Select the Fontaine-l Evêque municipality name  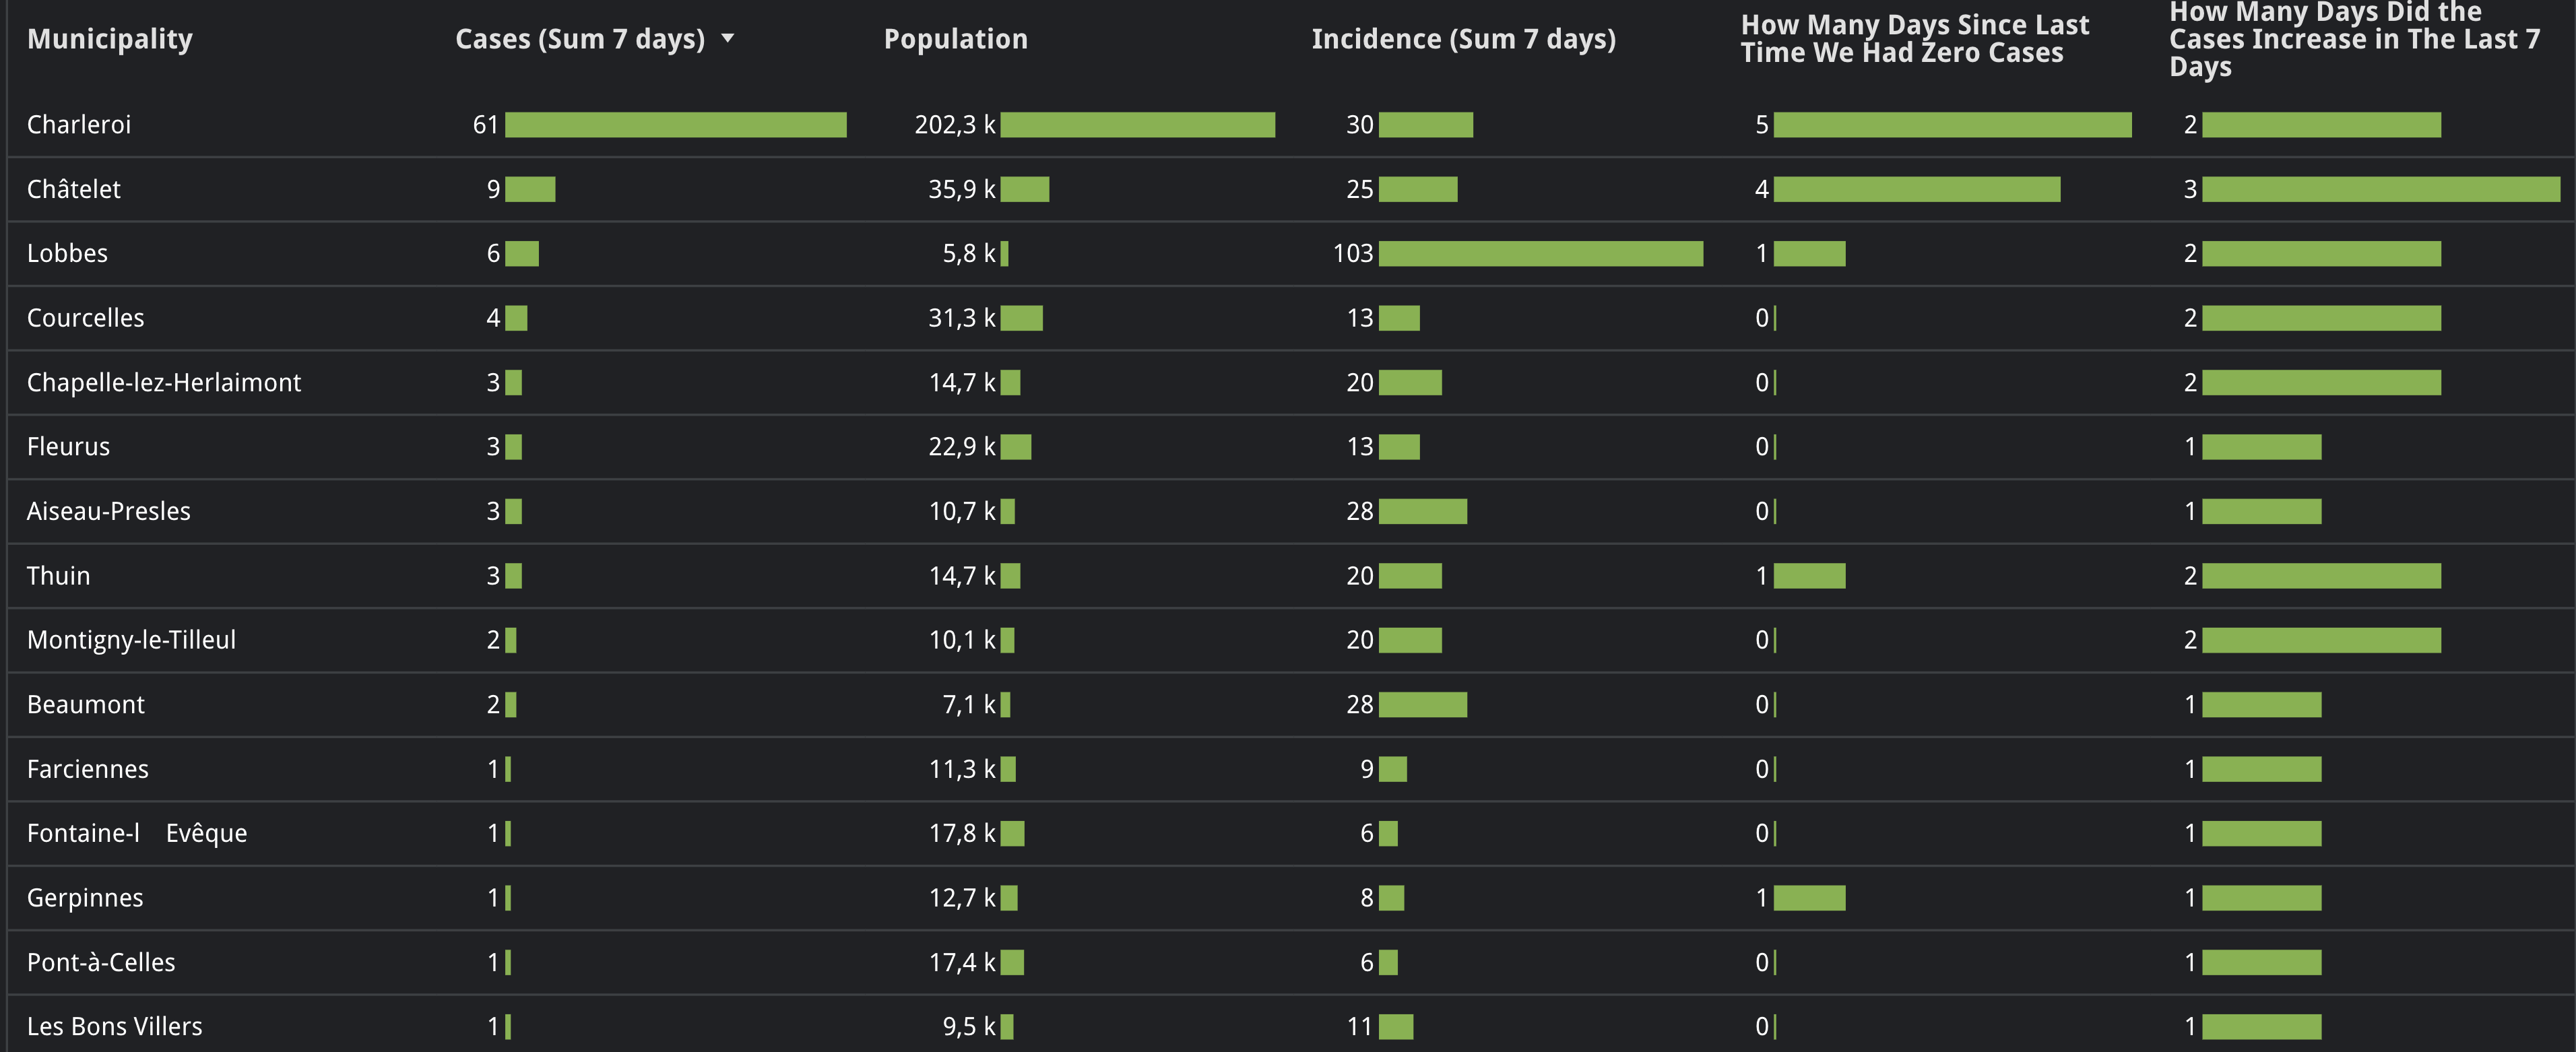tap(137, 833)
